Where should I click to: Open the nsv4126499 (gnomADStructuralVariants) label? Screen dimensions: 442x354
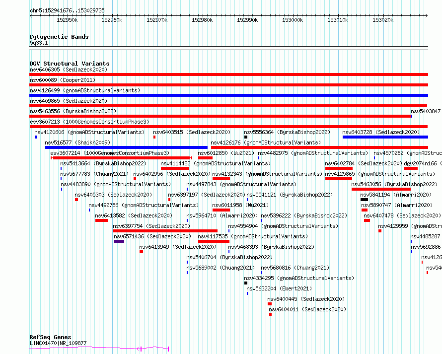[x=85, y=90]
